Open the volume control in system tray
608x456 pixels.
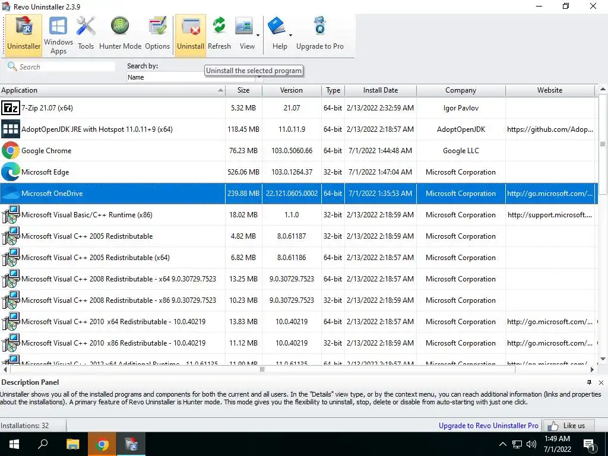click(531, 444)
